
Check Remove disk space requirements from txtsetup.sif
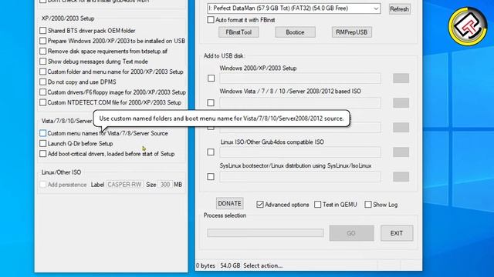(43, 52)
